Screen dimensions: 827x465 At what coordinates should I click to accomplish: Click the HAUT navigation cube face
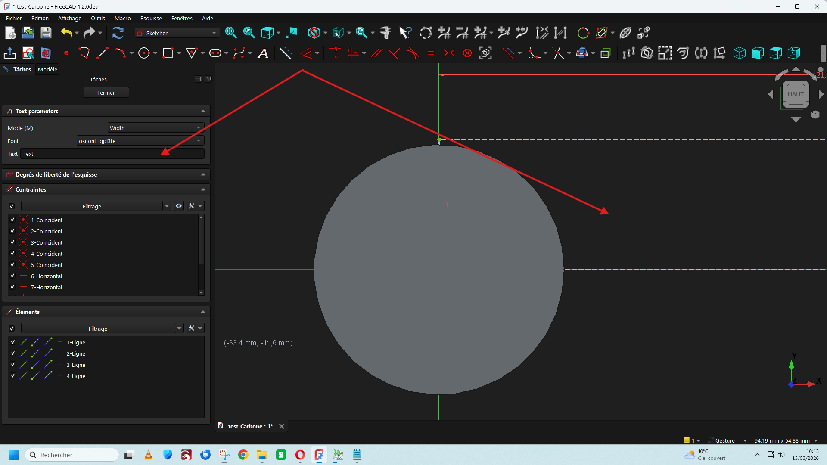[796, 94]
